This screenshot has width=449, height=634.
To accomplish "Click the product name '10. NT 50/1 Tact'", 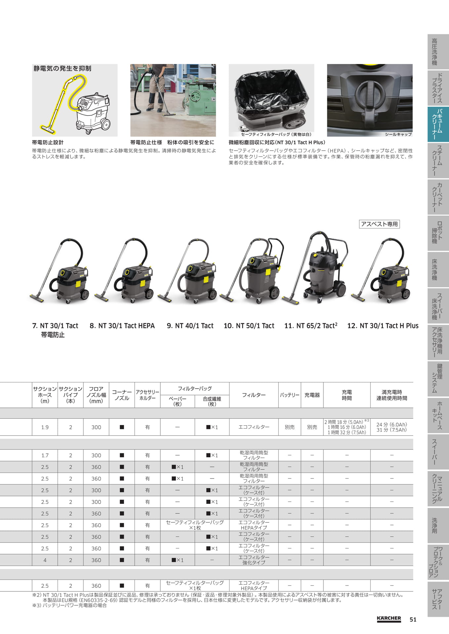I will (x=249, y=326).
